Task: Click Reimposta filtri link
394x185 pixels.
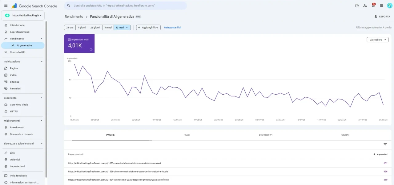Action: click(x=173, y=28)
